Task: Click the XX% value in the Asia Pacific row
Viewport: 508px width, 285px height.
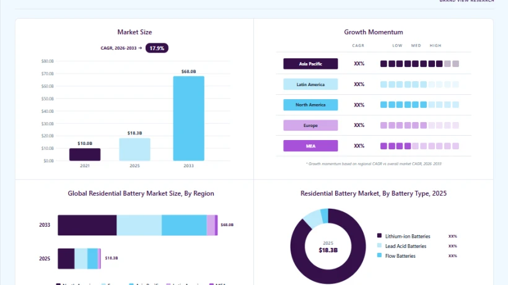Action: pyautogui.click(x=359, y=64)
